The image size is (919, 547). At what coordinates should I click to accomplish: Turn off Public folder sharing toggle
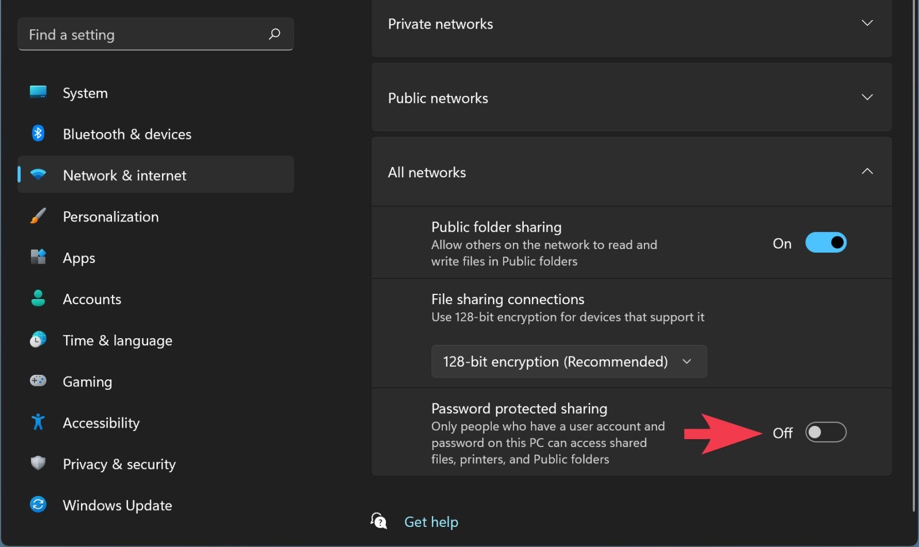(825, 243)
